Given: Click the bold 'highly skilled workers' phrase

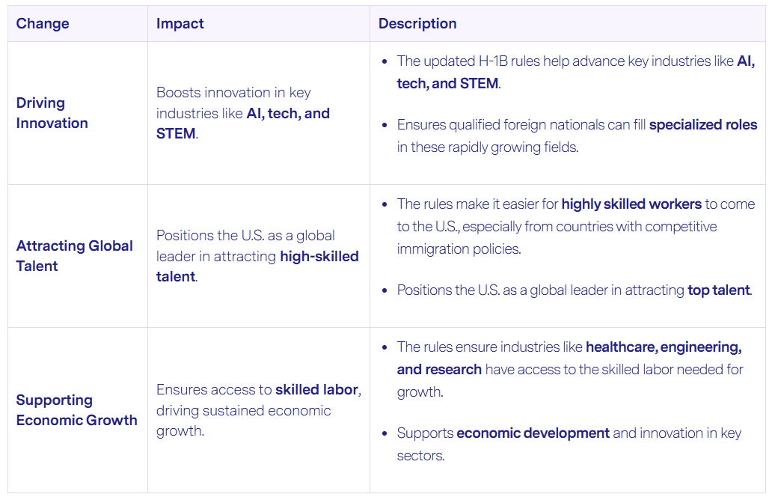Looking at the screenshot, I should 631,204.
